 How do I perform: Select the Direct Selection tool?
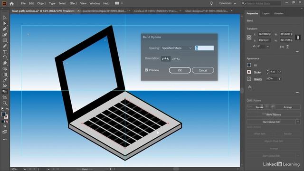[5, 23]
